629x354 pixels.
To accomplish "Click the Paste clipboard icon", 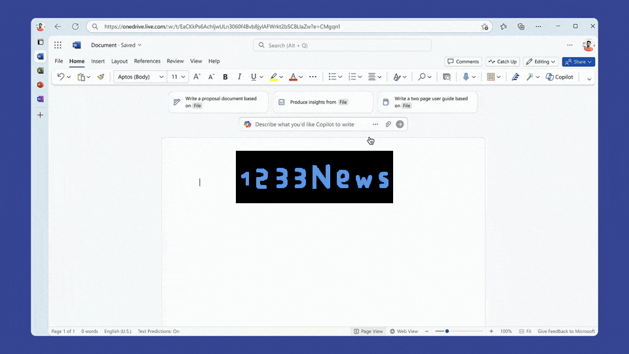I will point(81,77).
